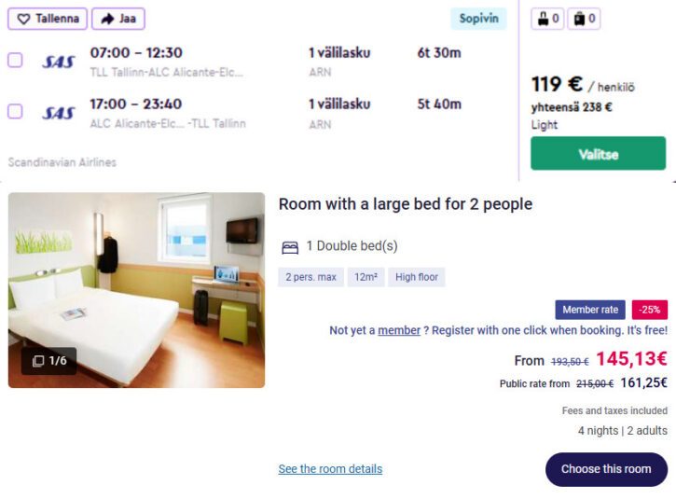The width and height of the screenshot is (676, 499).
Task: Check the 17:00 – 23:40 return flight checkbox
Action: [x=15, y=112]
